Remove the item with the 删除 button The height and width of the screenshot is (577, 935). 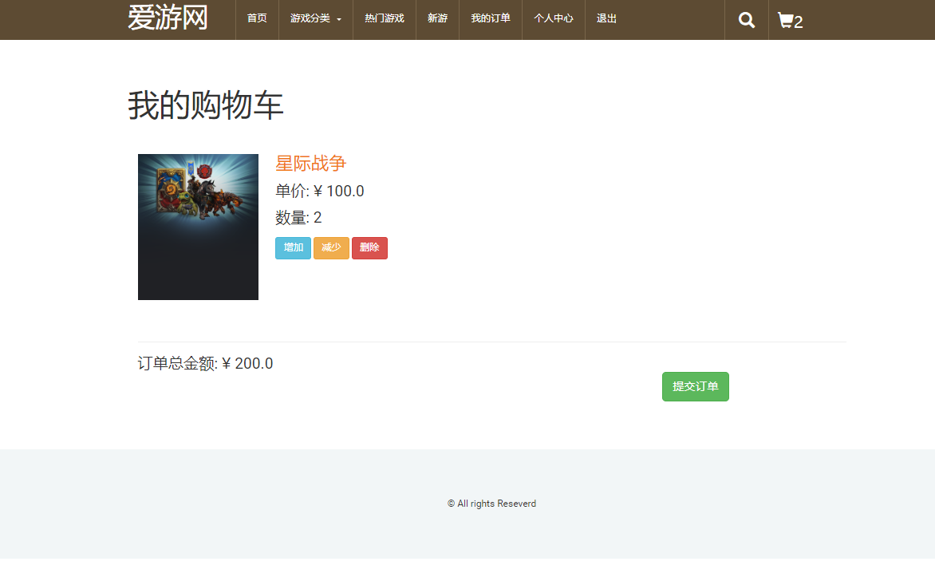[369, 248]
